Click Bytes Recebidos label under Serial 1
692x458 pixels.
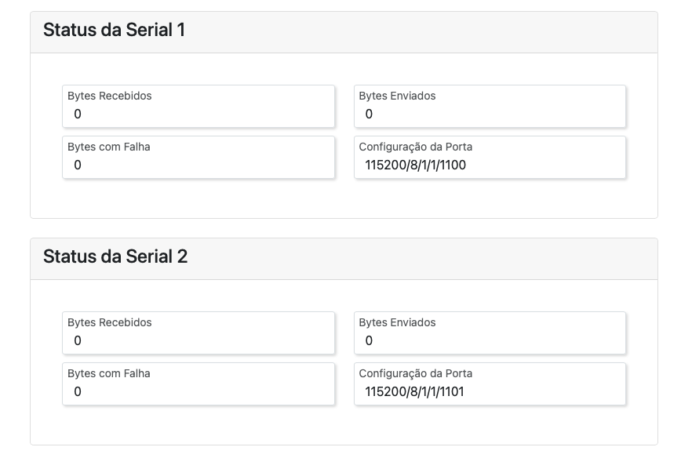pyautogui.click(x=110, y=96)
